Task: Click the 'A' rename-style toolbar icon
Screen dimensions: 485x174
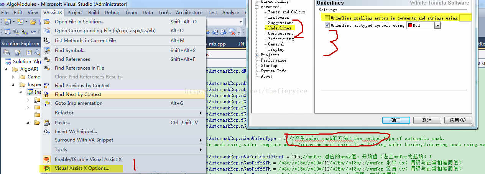Action: (33, 32)
